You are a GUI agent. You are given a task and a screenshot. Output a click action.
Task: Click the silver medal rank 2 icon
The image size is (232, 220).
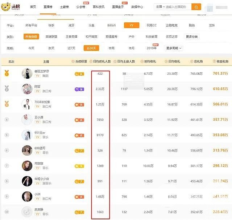coord(7,89)
